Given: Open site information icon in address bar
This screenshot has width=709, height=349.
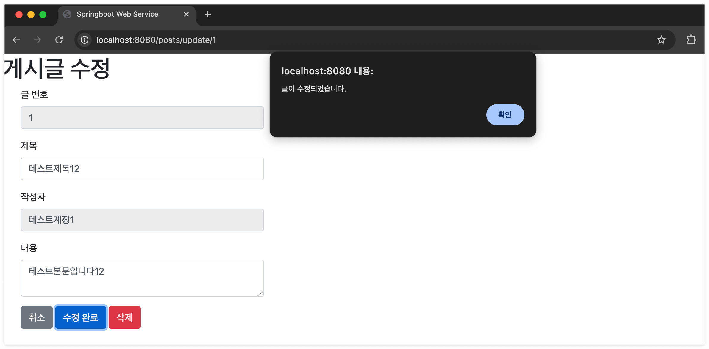Looking at the screenshot, I should (x=85, y=40).
